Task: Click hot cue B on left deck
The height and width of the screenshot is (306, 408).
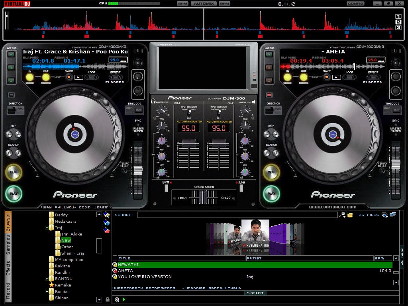Action: point(11,67)
